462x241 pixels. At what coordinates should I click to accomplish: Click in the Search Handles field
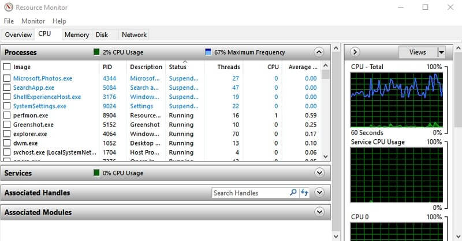[251, 193]
